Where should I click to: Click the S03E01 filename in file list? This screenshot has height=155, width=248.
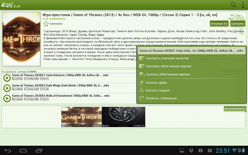pos(60,75)
